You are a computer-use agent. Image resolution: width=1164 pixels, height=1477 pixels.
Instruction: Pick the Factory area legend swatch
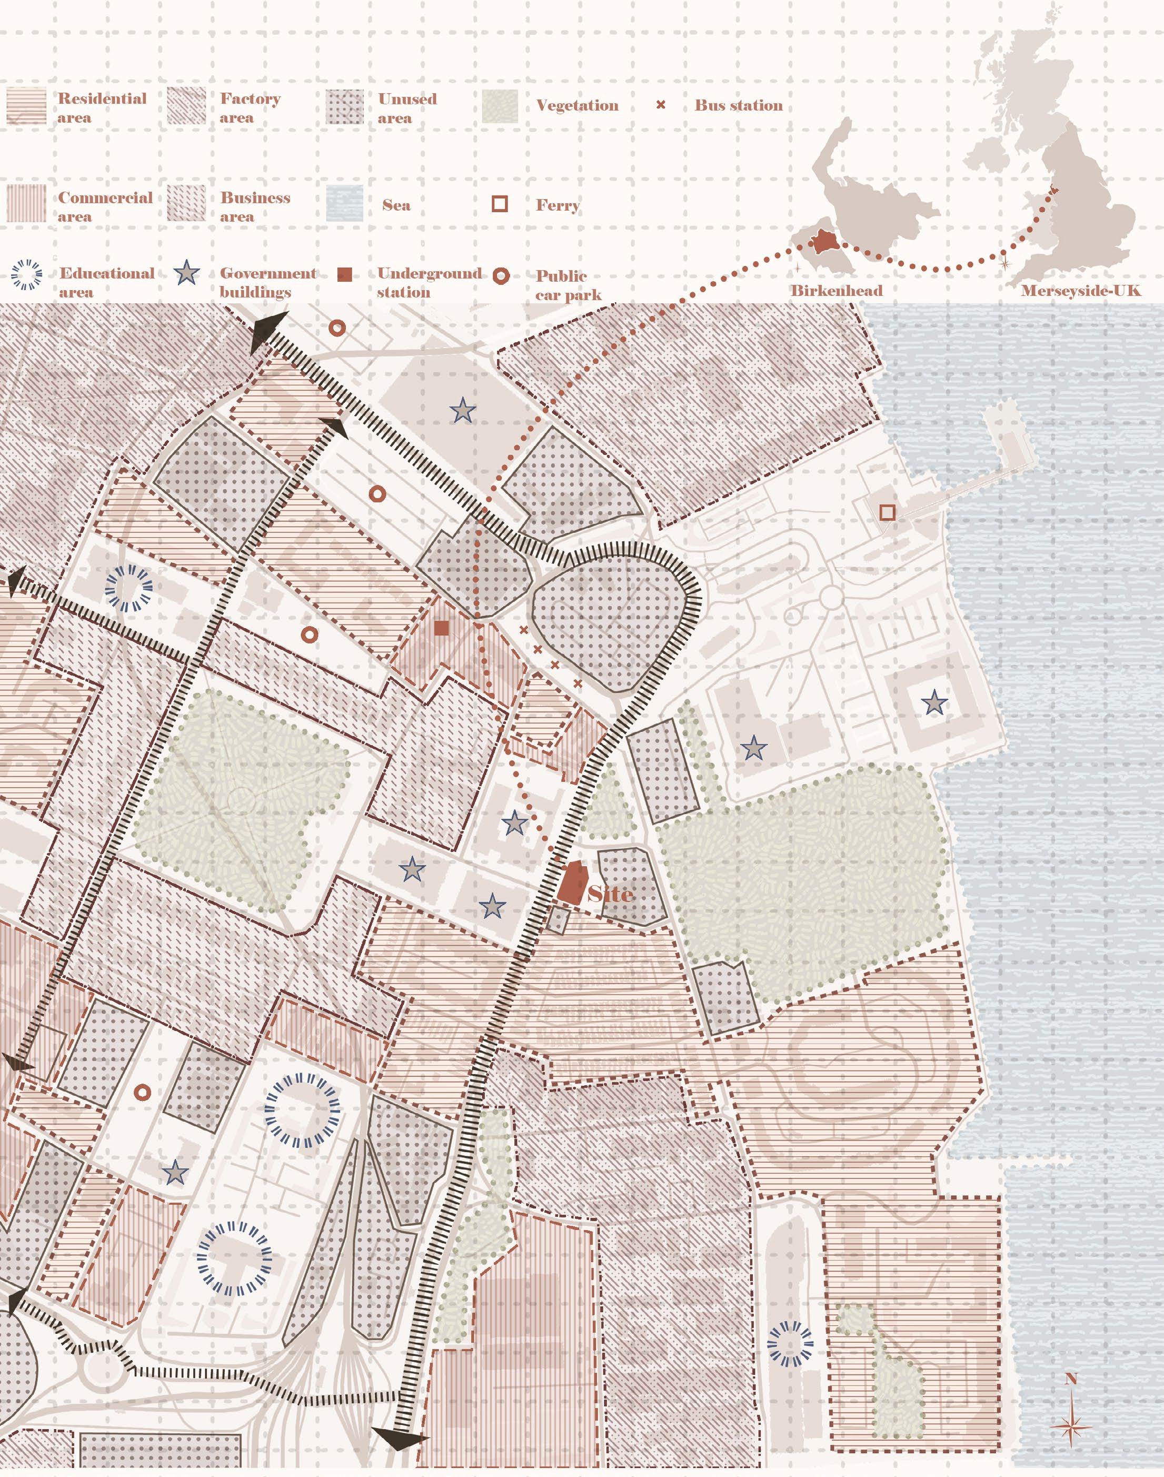click(x=186, y=107)
